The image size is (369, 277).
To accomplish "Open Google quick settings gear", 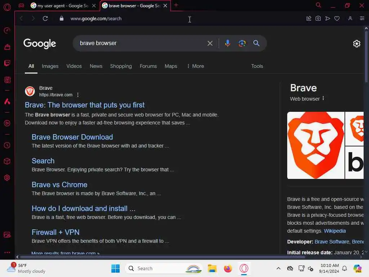I will point(357,44).
